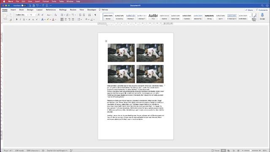Open the Styles Pane

pos(254,17)
